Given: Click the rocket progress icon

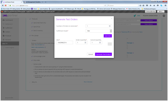Looking at the screenshot, I should tap(135, 16).
